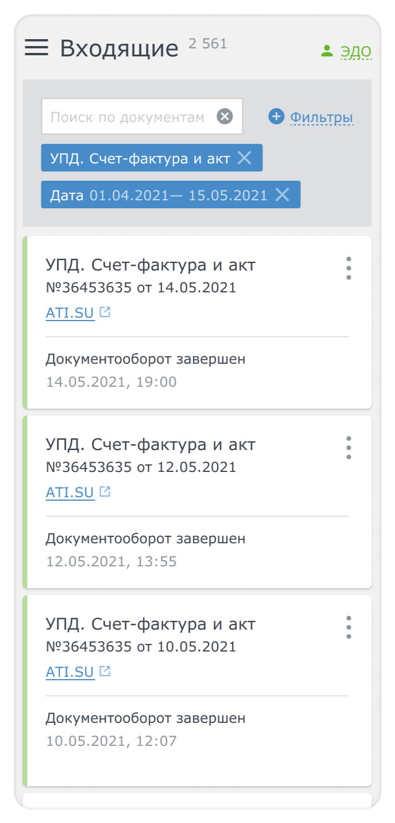395x823 pixels.
Task: Remove the Дата date range filter
Action: click(x=282, y=195)
